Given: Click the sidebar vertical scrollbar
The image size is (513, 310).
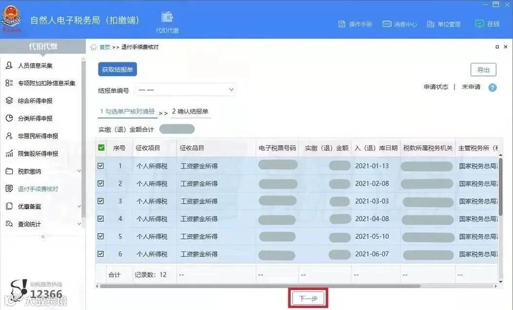Looking at the screenshot, I should 83,139.
